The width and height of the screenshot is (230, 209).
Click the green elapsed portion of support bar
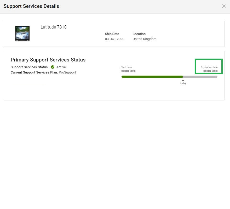coord(152,77)
